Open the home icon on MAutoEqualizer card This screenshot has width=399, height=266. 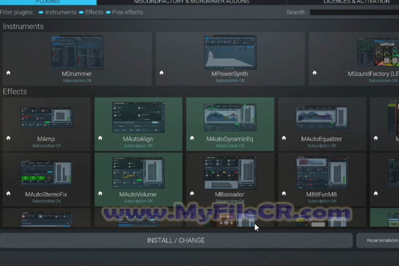[284, 138]
